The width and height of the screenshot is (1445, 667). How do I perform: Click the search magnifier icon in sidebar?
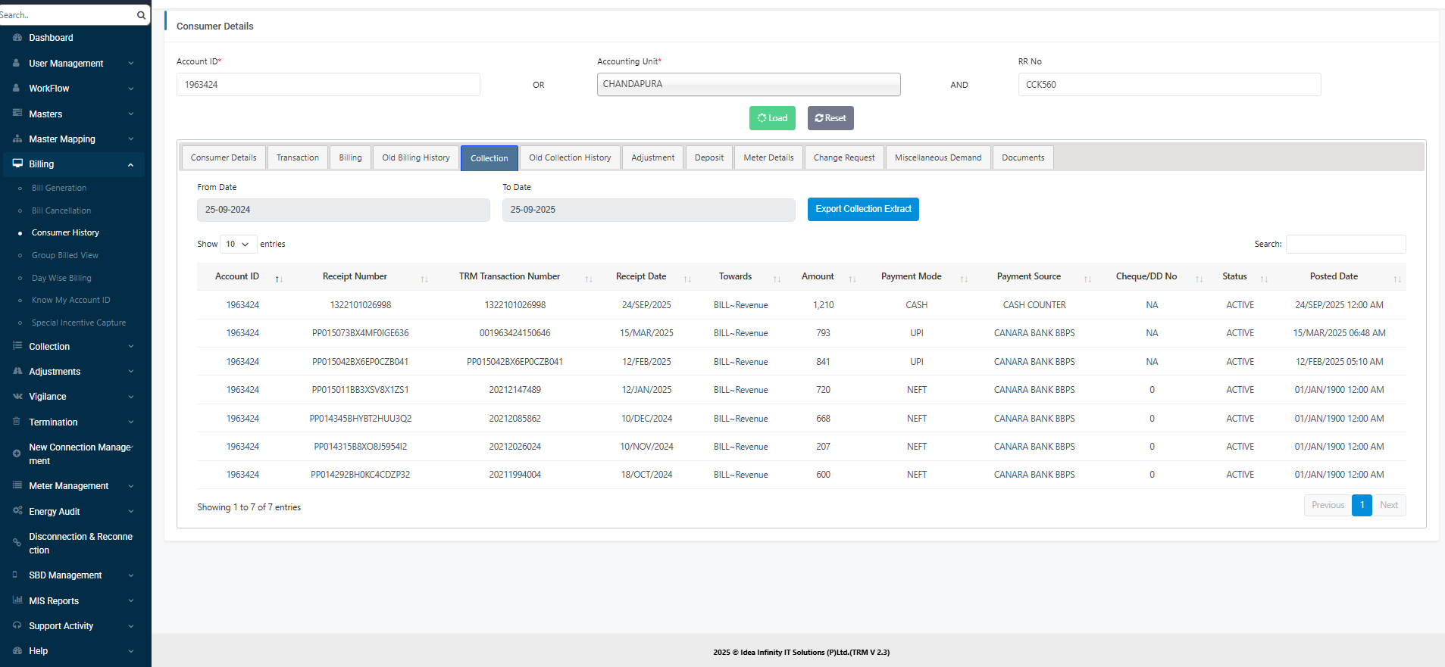(141, 15)
